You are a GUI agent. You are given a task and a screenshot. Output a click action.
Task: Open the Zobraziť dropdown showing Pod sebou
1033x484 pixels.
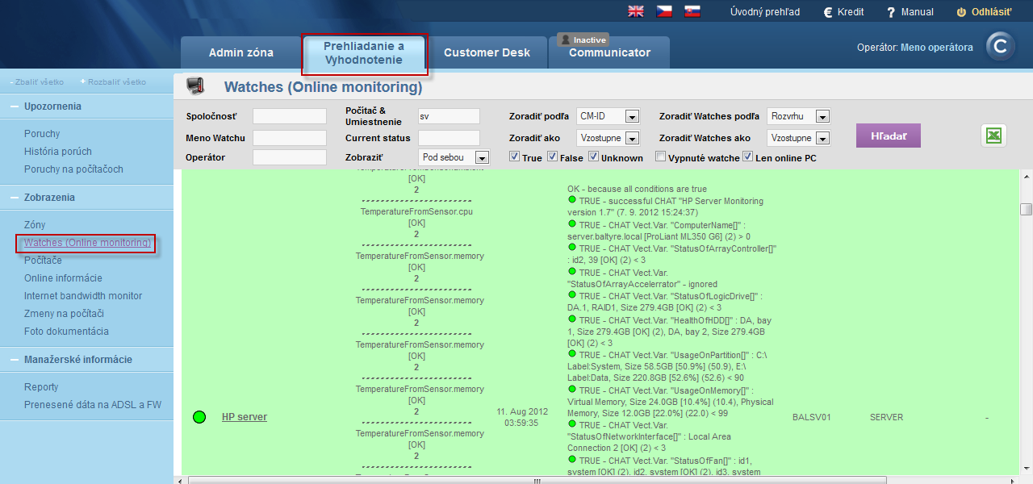[x=454, y=157]
